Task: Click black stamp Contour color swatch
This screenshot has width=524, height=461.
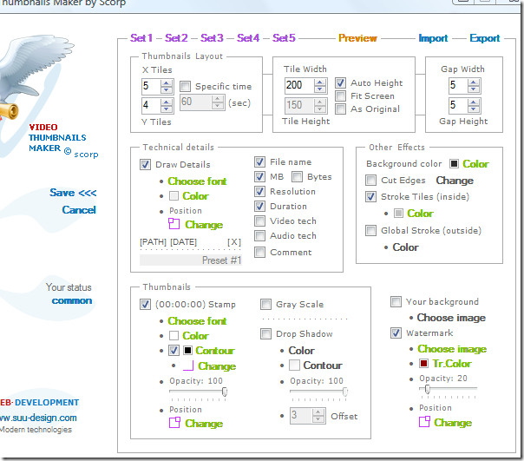Action: click(x=187, y=350)
